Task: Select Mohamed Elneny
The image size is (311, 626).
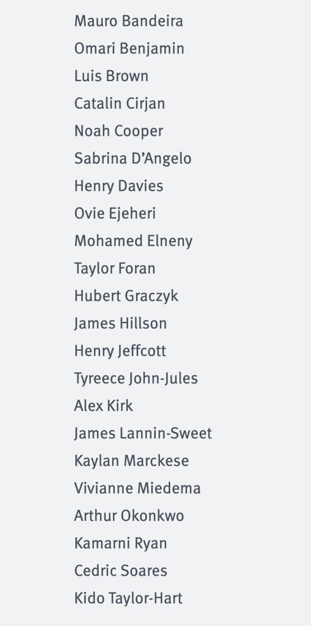Action: (x=133, y=241)
